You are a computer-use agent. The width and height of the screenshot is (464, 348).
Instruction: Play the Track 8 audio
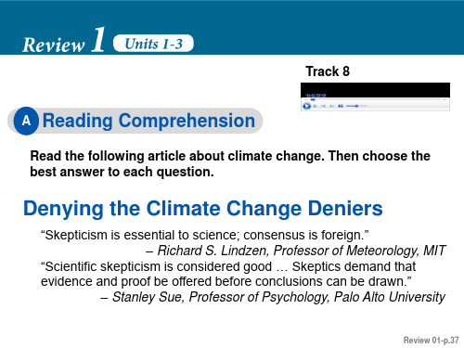(x=307, y=106)
